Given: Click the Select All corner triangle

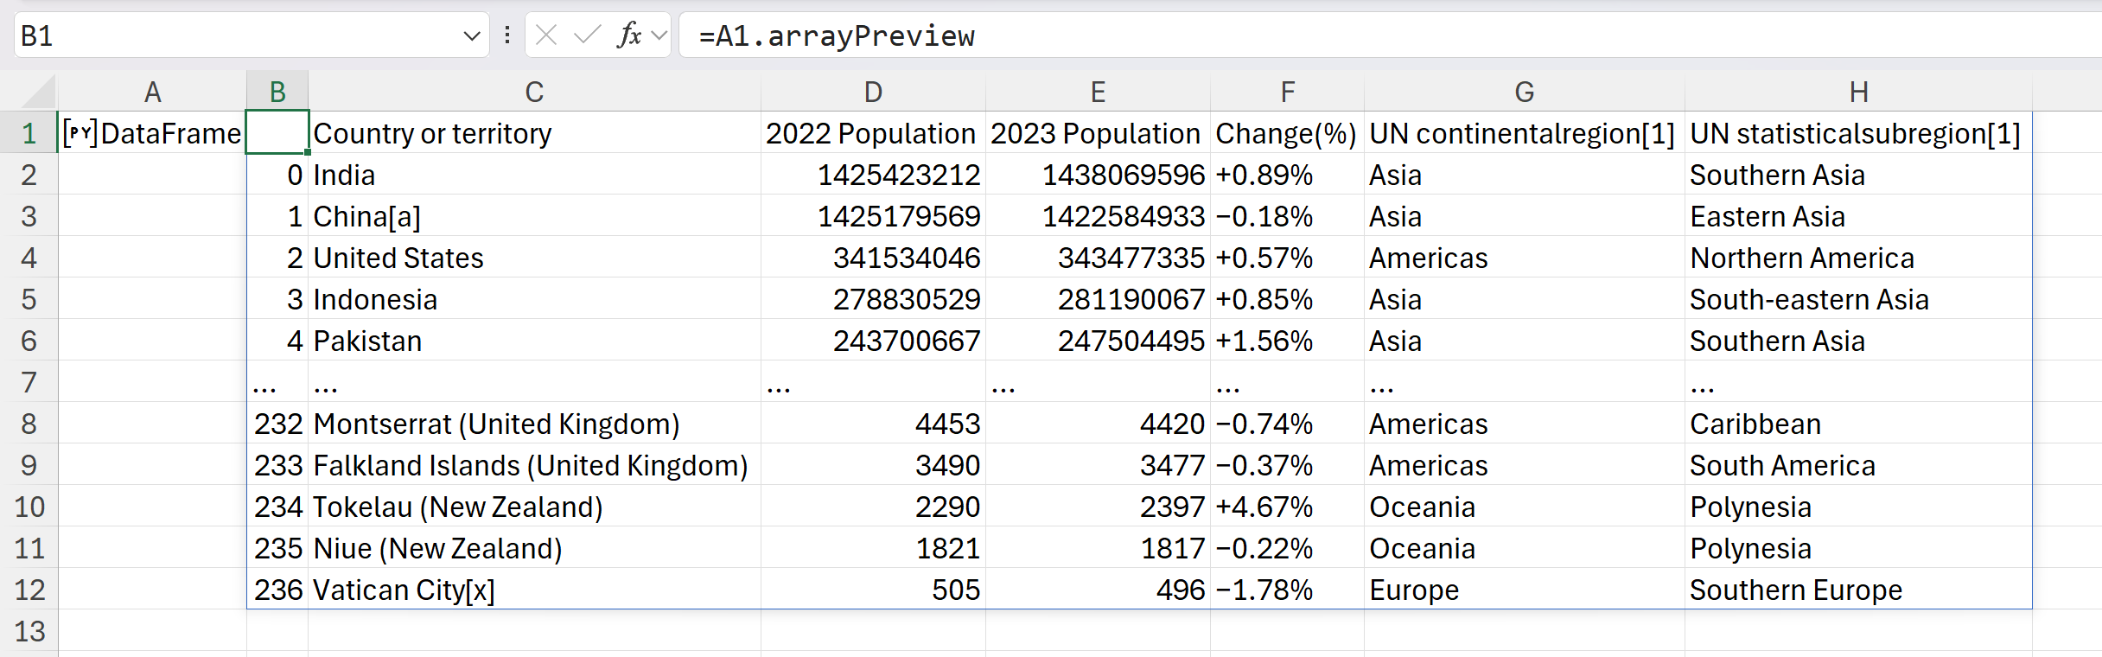Looking at the screenshot, I should tap(38, 92).
